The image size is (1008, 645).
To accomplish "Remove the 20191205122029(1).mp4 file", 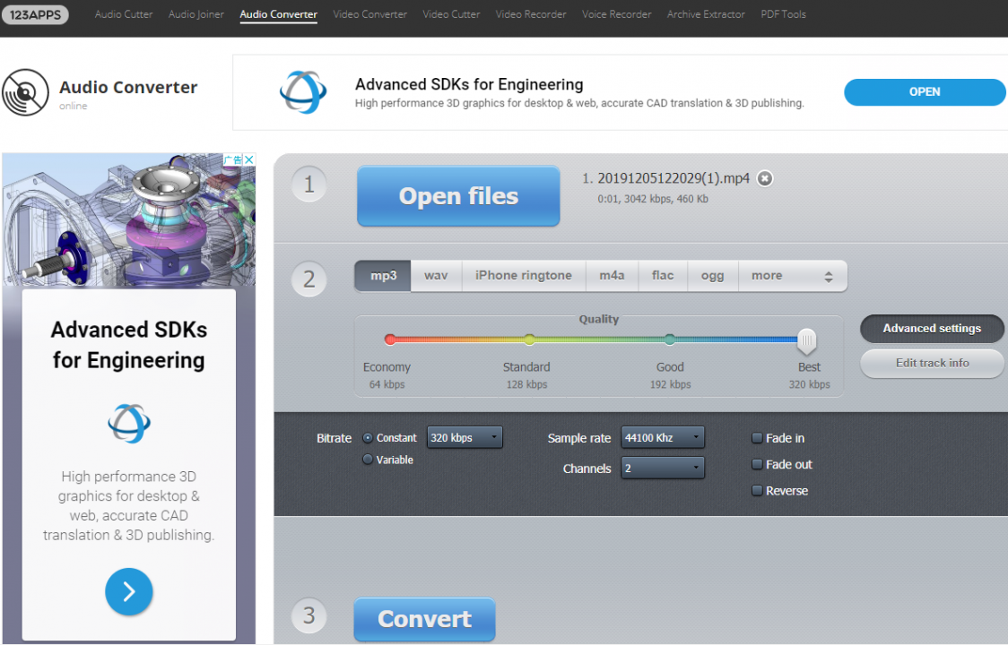I will pos(764,178).
